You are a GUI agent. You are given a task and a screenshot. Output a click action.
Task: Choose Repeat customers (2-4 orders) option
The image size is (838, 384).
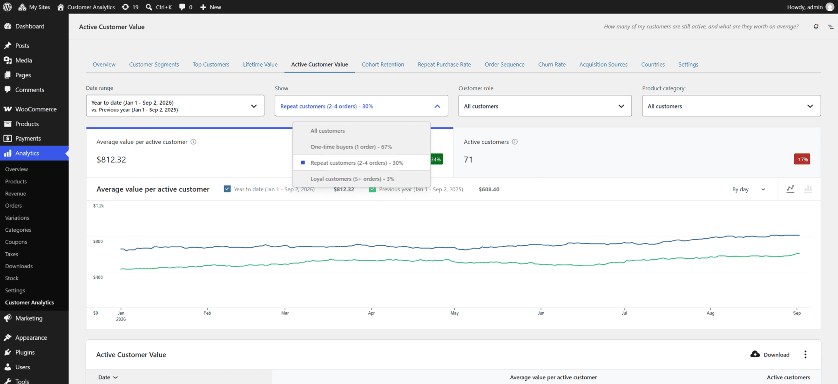361,163
